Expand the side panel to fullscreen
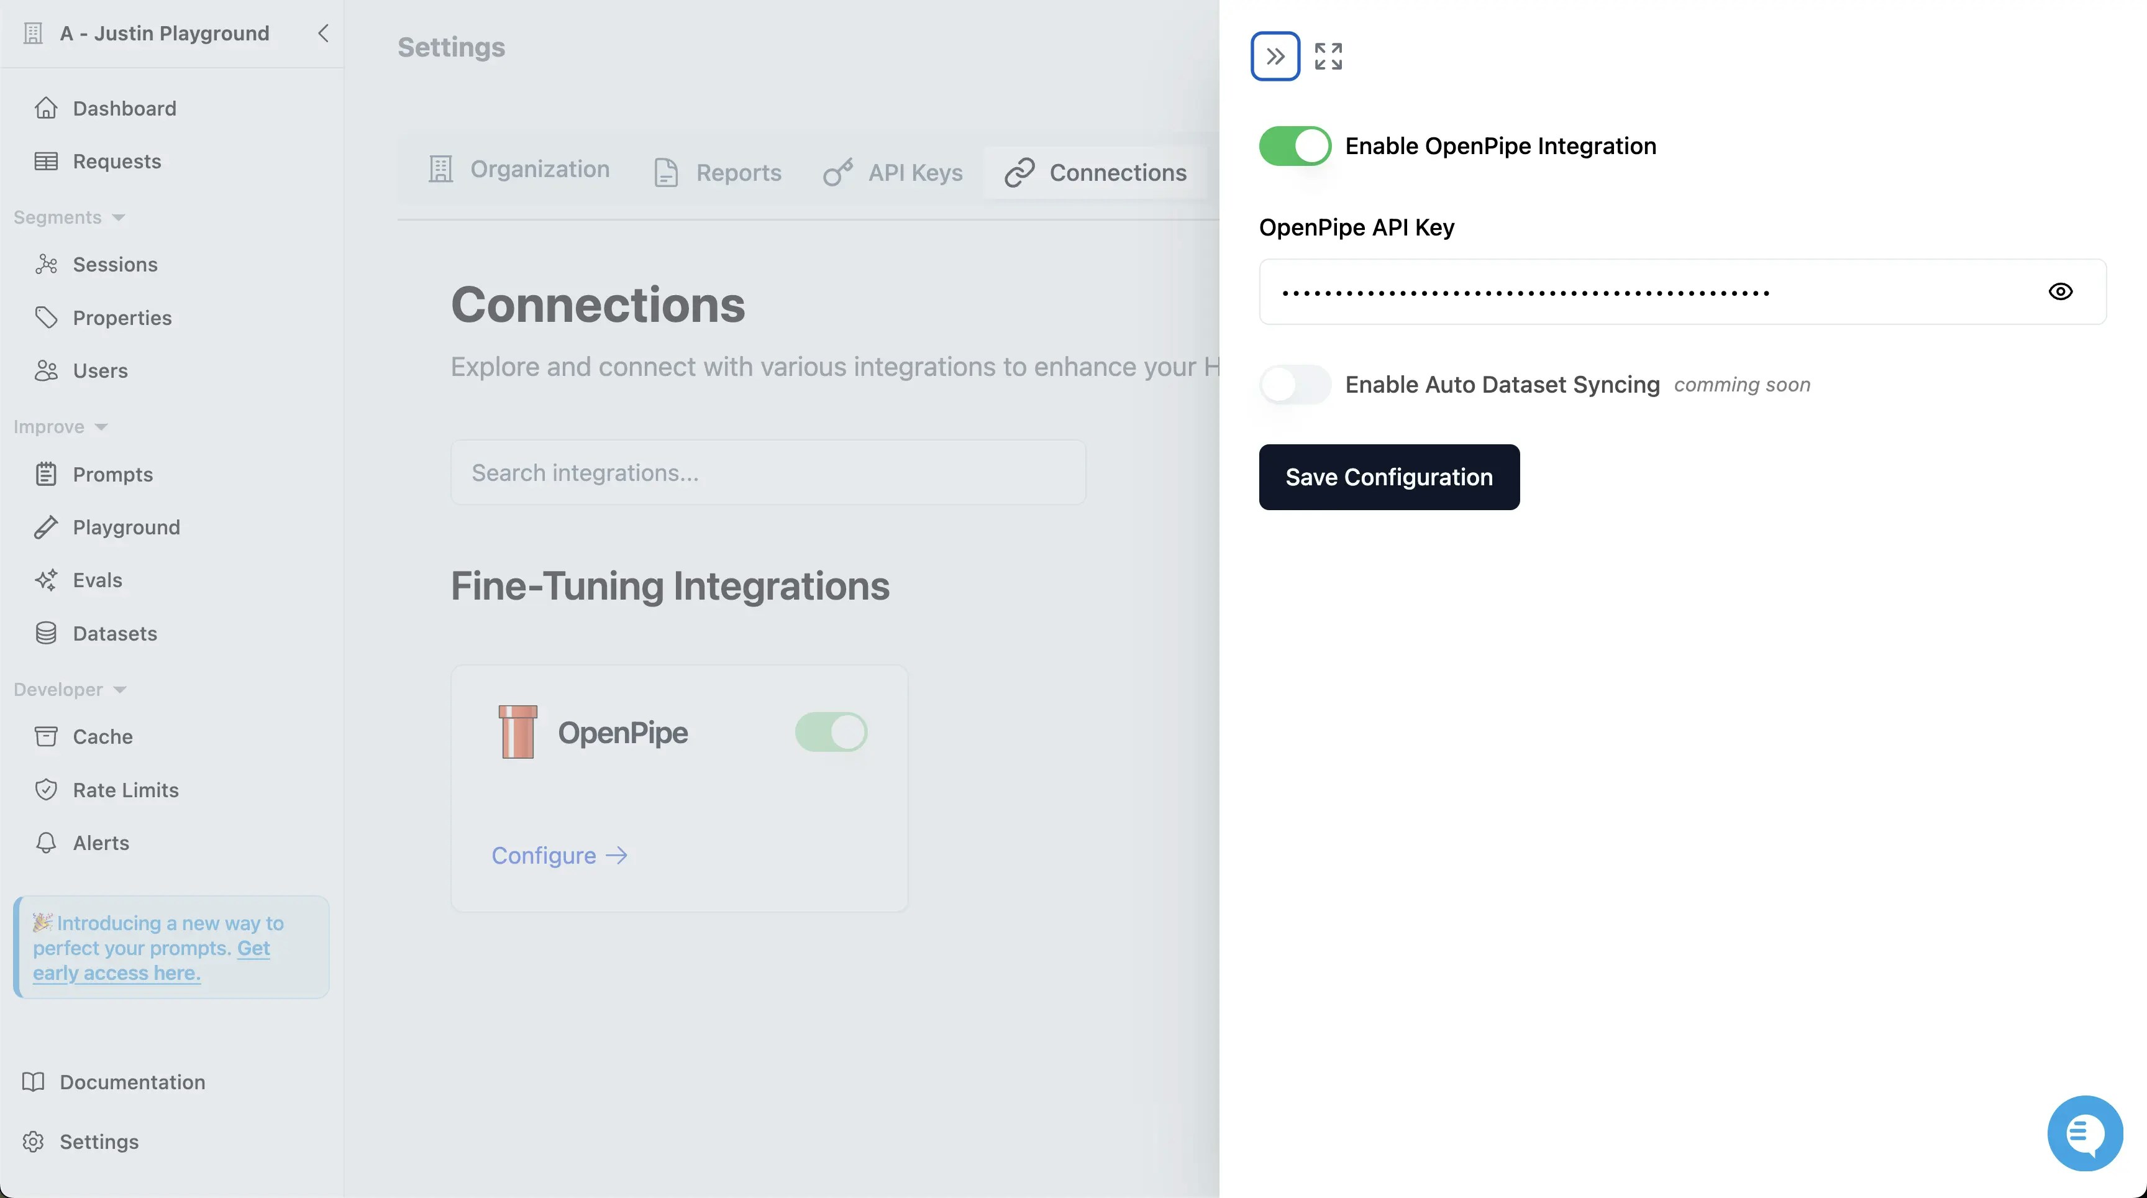This screenshot has width=2147, height=1198. coord(1327,55)
